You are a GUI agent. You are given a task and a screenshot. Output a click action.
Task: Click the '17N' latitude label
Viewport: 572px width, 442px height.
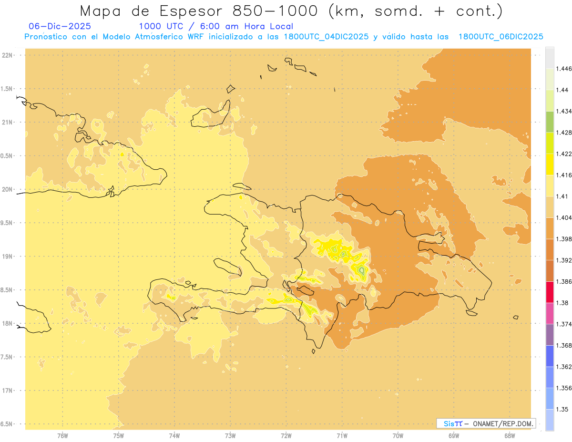pos(7,391)
